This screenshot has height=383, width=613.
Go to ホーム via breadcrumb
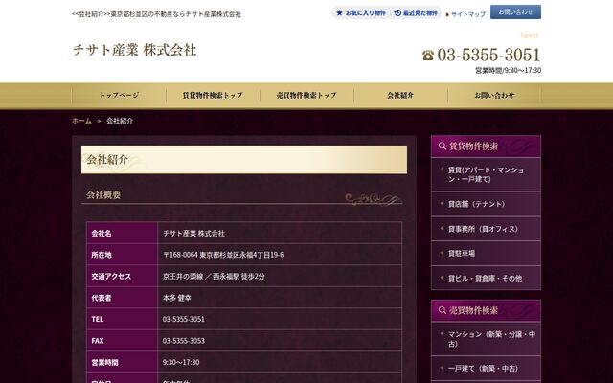click(x=81, y=121)
